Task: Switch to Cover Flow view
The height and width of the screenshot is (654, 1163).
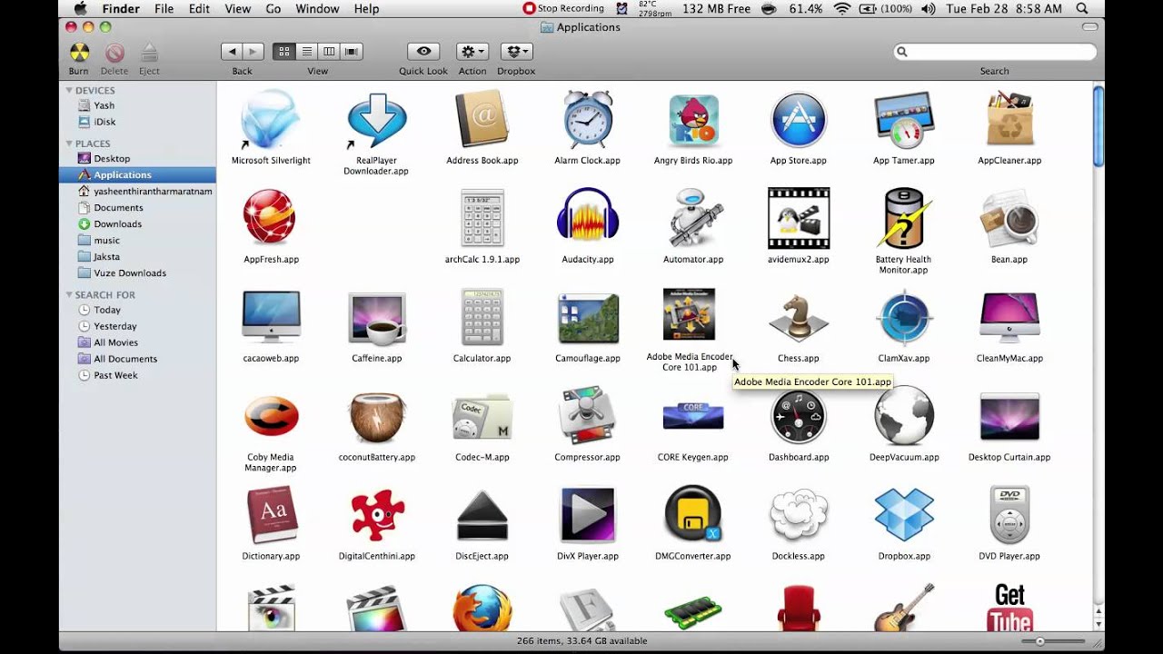Action: click(352, 52)
